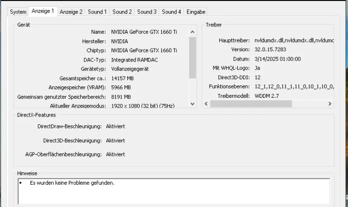Click the Gesamtspeicher ca. label
348x207 pixels.
pos(83,79)
